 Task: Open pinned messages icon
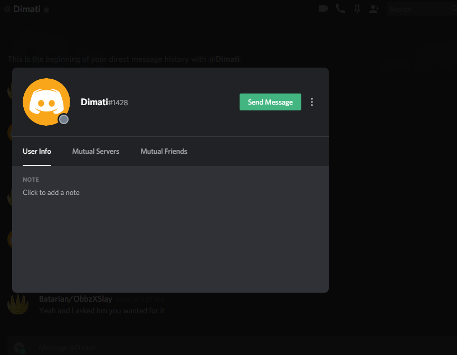pos(357,9)
